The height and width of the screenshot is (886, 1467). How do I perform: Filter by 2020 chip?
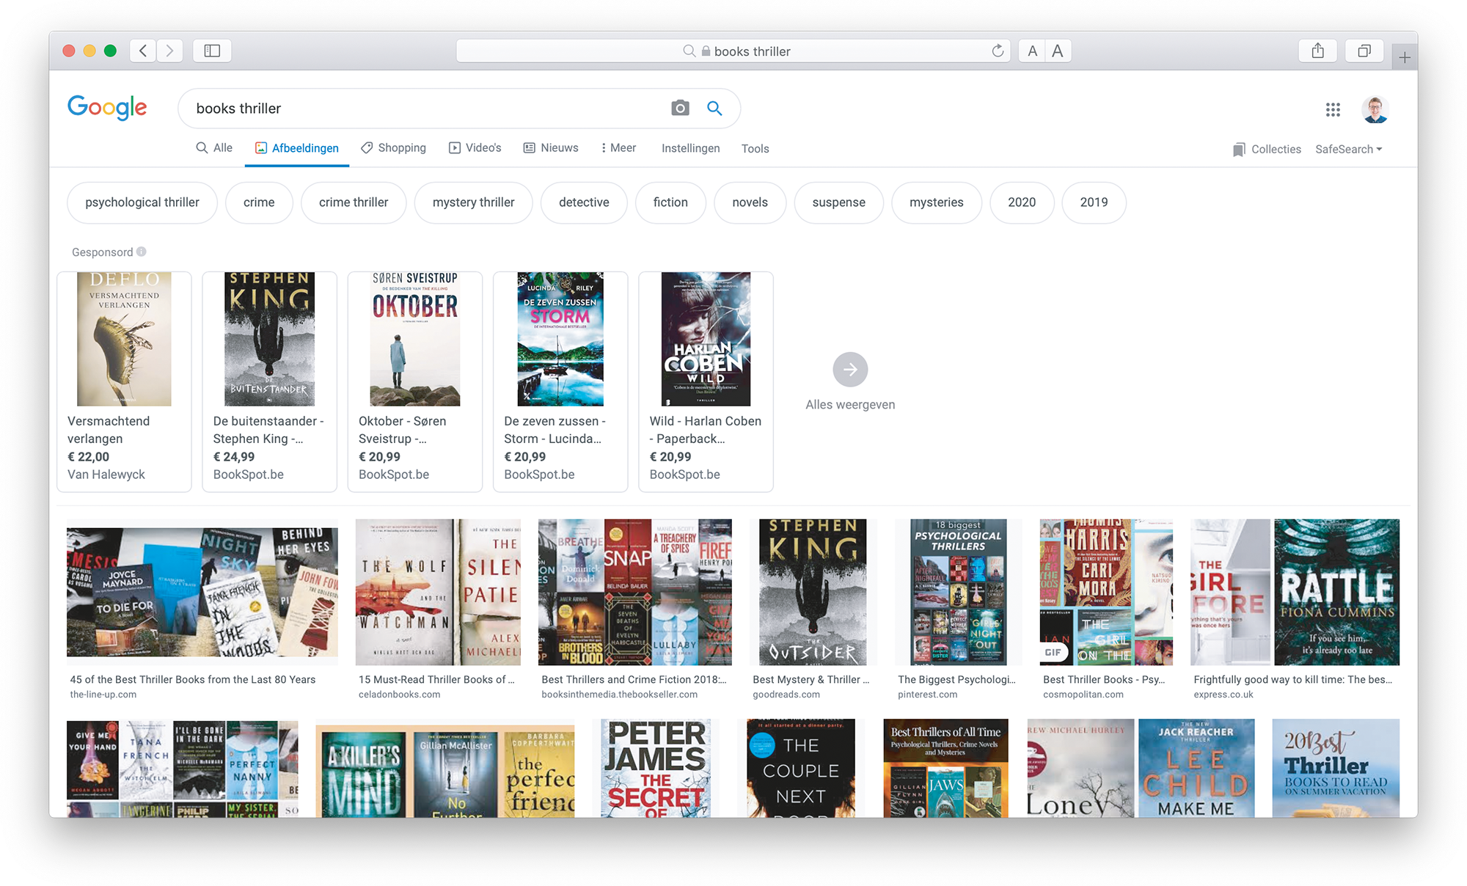point(1022,202)
